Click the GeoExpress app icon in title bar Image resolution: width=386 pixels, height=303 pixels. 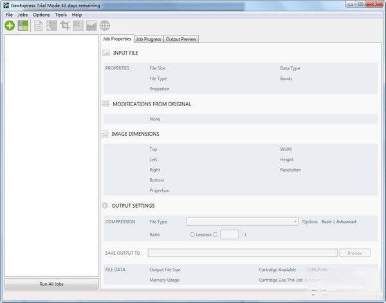click(x=6, y=5)
